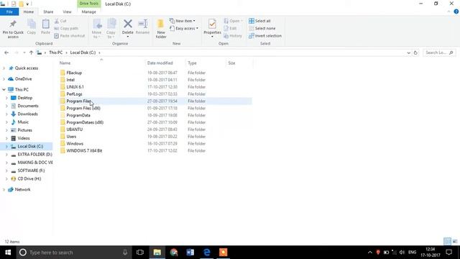This screenshot has height=259, width=460.
Task: Switch to Details view icon in status bar
Action: coord(447,242)
